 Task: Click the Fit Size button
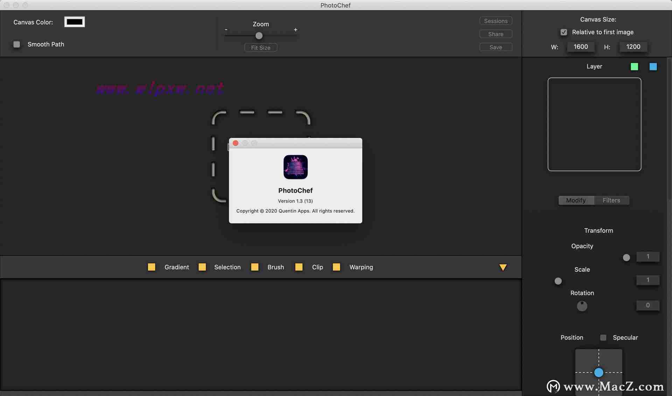click(x=260, y=47)
